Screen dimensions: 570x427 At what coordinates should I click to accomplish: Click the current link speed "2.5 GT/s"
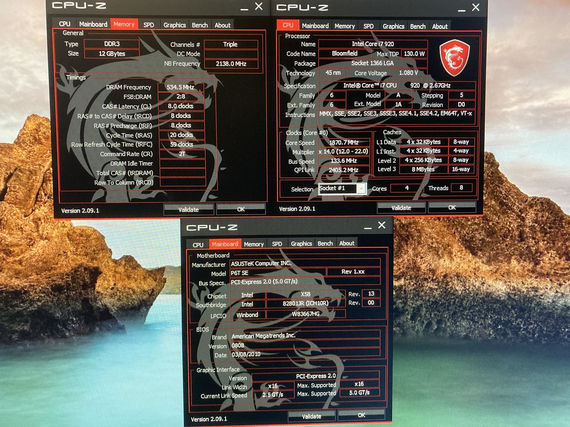point(273,395)
